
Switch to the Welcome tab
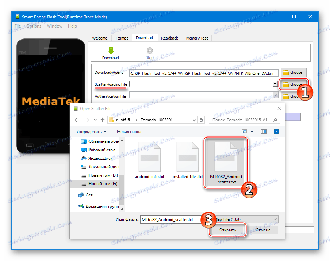point(100,38)
